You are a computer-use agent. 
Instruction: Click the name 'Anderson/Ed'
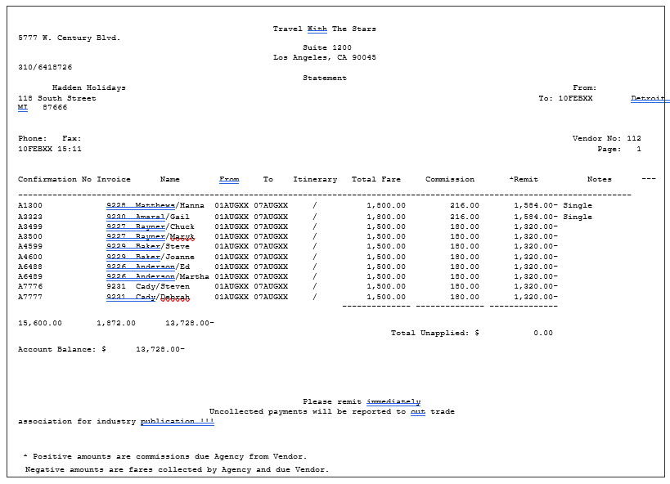pos(162,267)
